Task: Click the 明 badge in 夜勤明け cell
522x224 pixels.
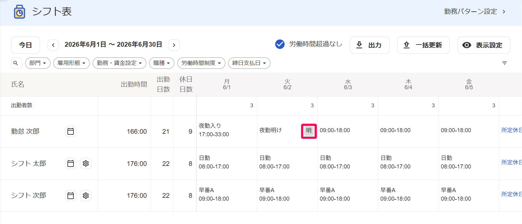Action: tap(309, 131)
